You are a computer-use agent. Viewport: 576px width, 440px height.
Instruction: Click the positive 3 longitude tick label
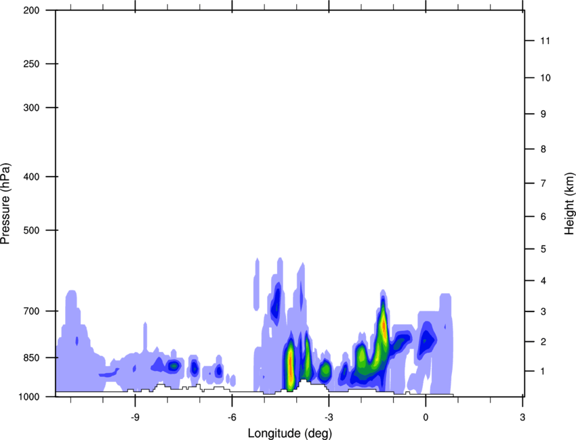(x=522, y=417)
